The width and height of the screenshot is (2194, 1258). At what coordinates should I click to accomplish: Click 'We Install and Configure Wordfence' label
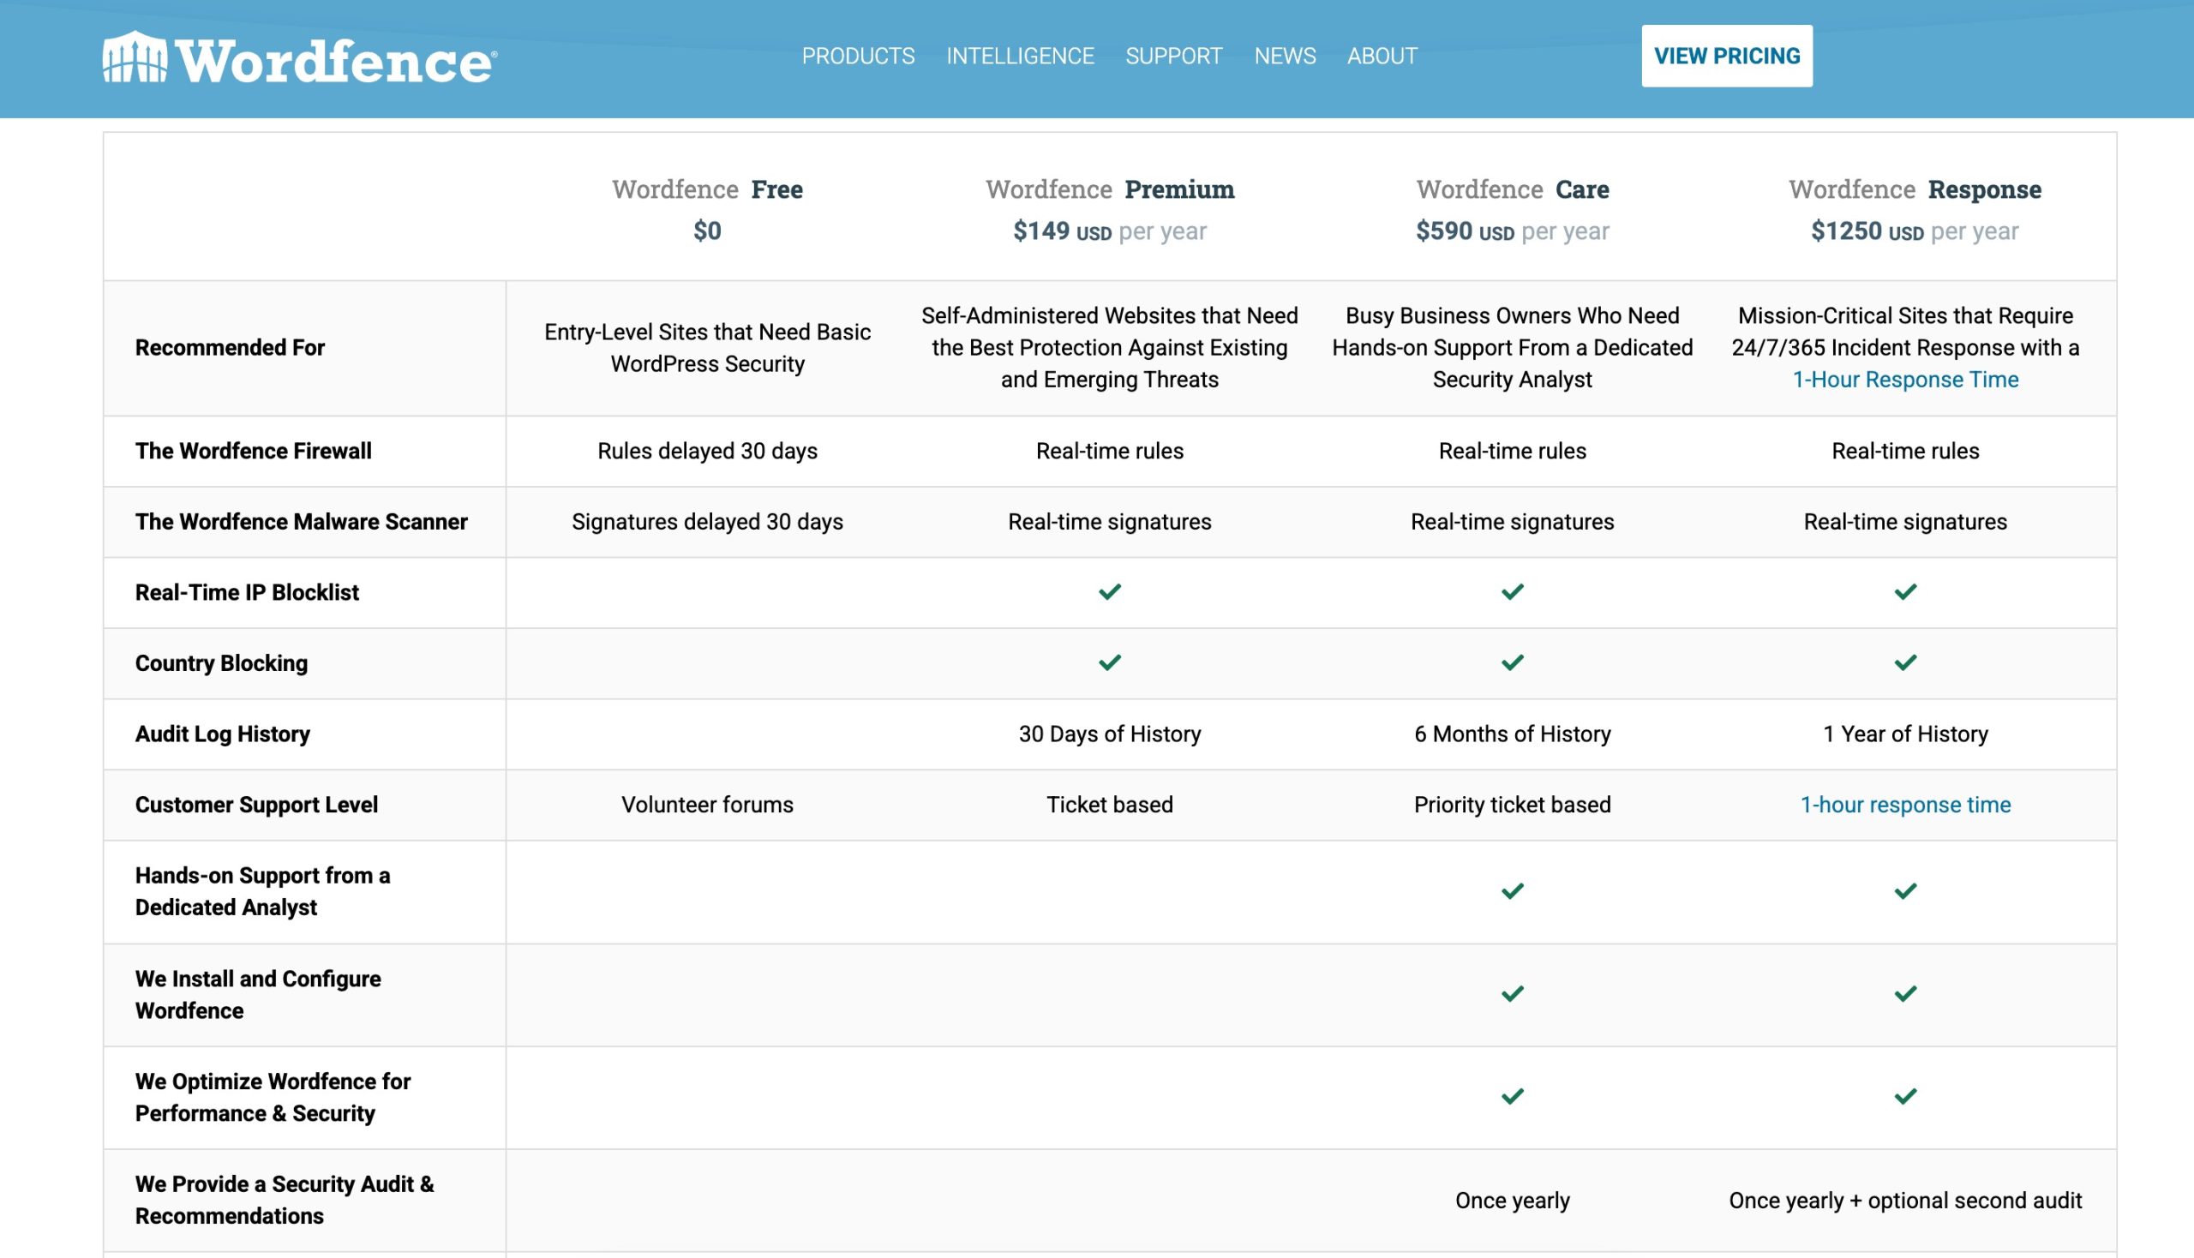tap(257, 994)
